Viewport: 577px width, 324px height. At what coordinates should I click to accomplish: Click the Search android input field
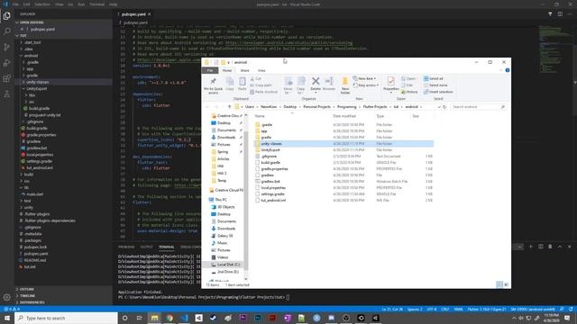click(x=479, y=107)
